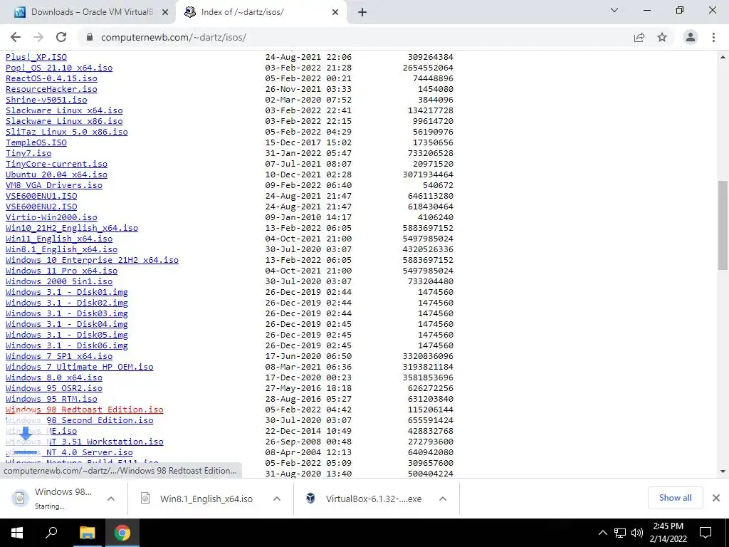Image resolution: width=729 pixels, height=547 pixels.
Task: Go forward with the arrow button
Action: pyautogui.click(x=38, y=37)
